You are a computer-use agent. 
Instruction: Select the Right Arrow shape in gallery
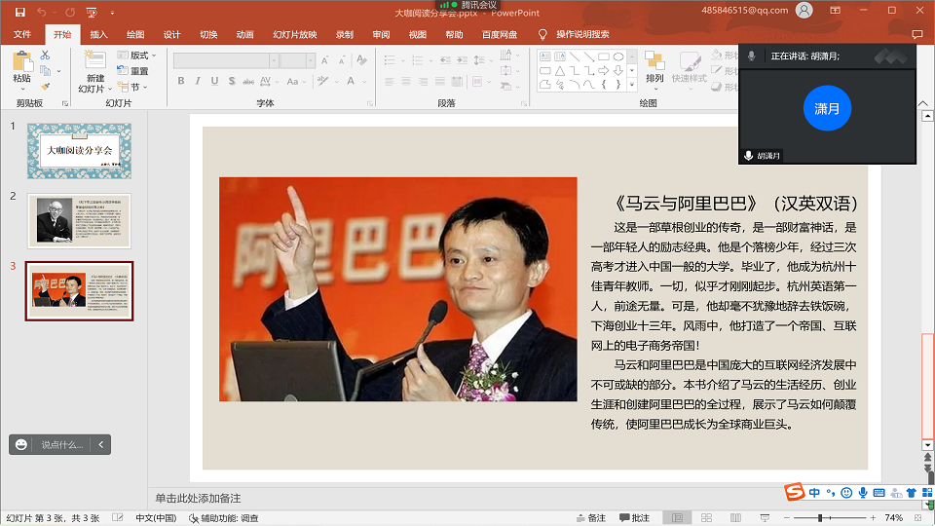point(604,71)
